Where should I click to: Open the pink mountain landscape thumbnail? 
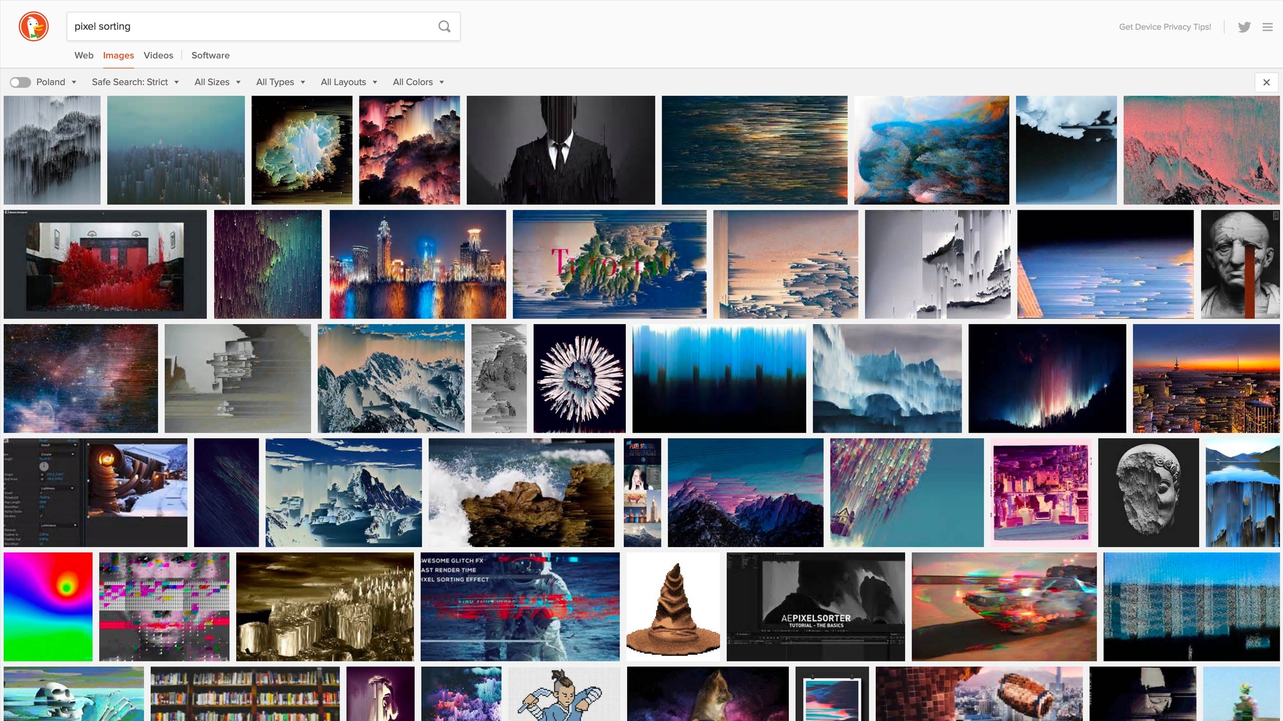coord(1202,150)
